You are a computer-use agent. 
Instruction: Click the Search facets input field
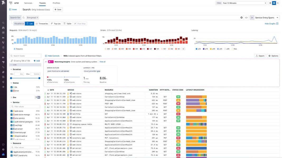point(25,56)
